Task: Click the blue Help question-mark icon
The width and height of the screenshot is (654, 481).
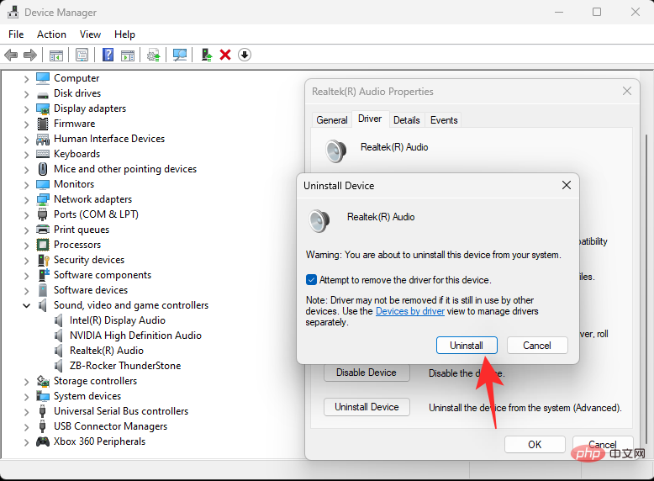Action: pyautogui.click(x=108, y=55)
